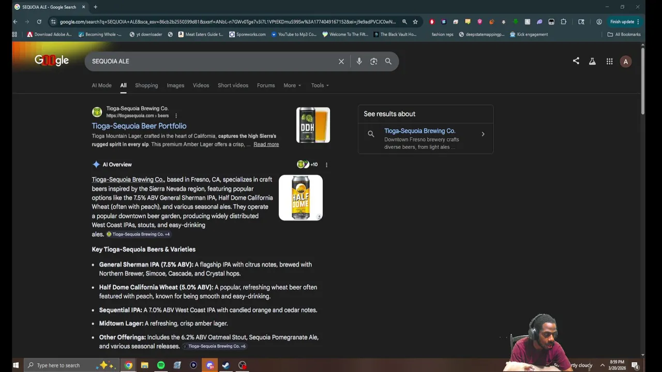Click the Half Dome can image
Image resolution: width=662 pixels, height=372 pixels.
tap(300, 198)
